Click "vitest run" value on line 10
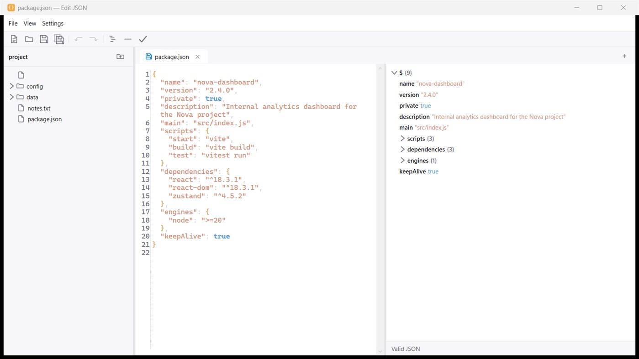Image resolution: width=639 pixels, height=359 pixels. 226,155
